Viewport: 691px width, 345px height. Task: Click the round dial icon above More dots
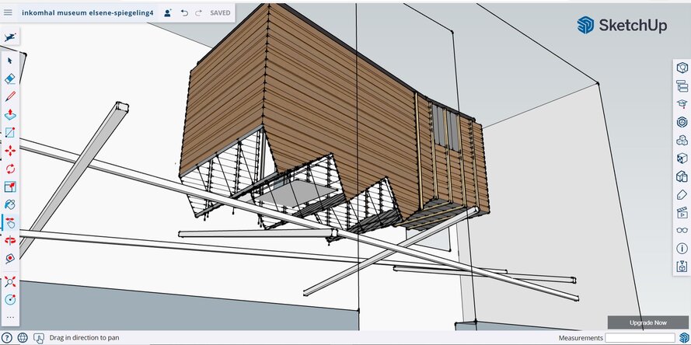[10, 300]
